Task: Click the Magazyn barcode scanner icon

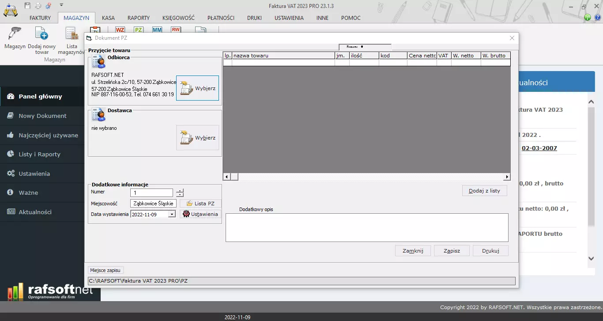Action: (14, 33)
